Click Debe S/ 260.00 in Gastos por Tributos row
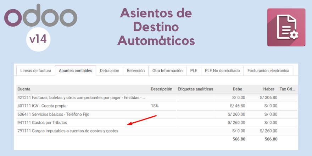312x156 pixels. point(236,123)
